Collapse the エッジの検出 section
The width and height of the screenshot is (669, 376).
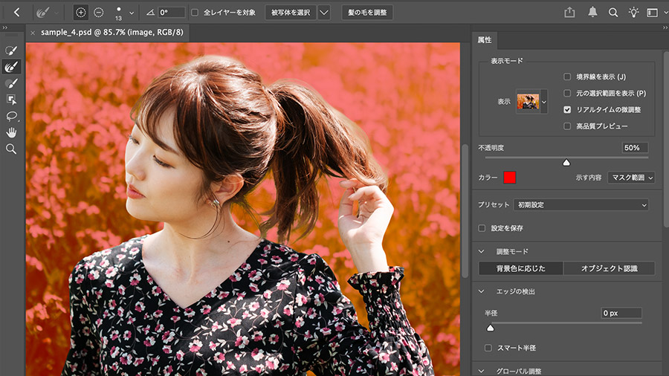(x=481, y=291)
